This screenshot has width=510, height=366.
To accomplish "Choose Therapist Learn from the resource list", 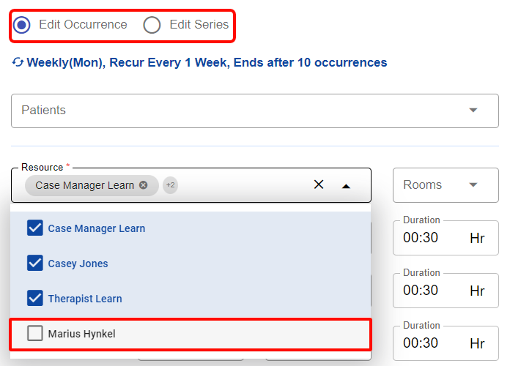I will click(x=85, y=299).
